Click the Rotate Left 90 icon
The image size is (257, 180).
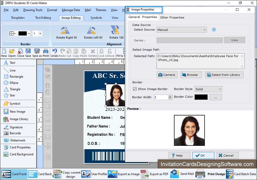91,30
